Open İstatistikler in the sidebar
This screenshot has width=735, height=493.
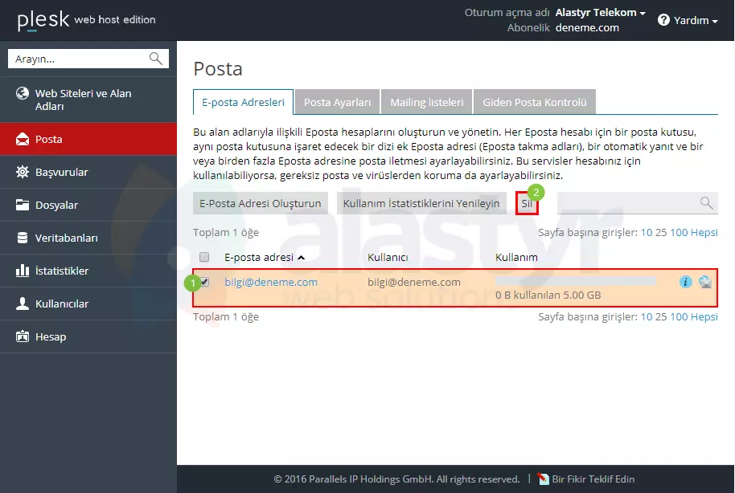[88, 271]
